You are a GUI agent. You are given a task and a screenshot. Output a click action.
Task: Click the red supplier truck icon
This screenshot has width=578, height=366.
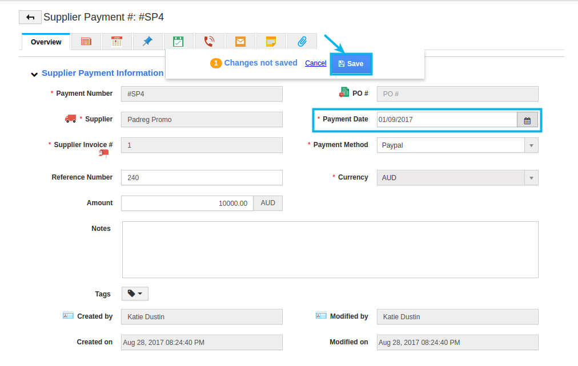70,119
